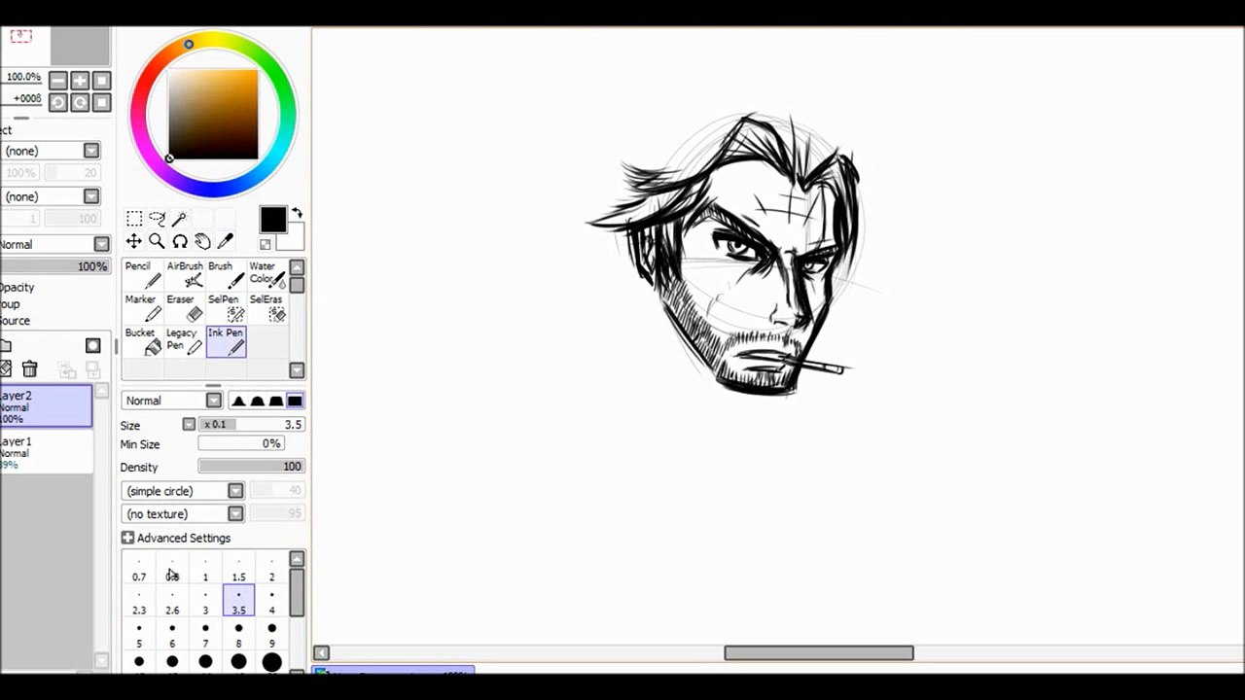Delete the selected layer with trash icon
Screen dimensions: 1245x700
tap(29, 368)
